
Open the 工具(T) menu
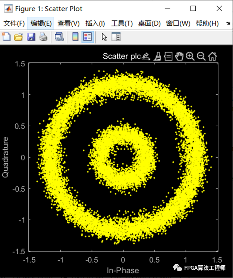point(122,23)
